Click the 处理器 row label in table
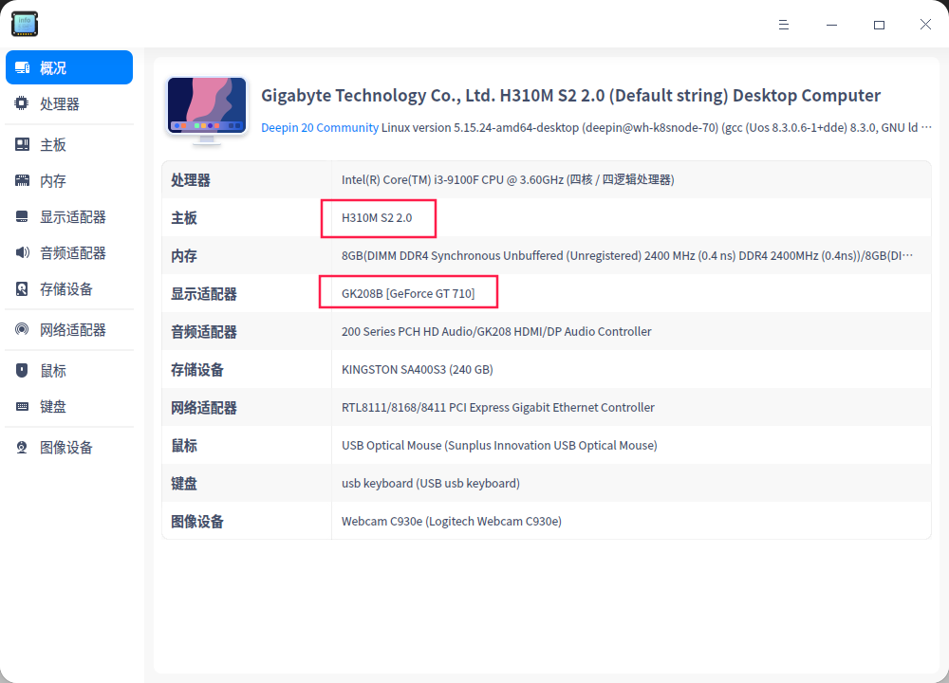The width and height of the screenshot is (949, 683). (x=191, y=179)
